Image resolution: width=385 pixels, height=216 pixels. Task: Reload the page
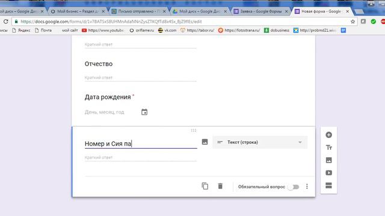point(5,22)
